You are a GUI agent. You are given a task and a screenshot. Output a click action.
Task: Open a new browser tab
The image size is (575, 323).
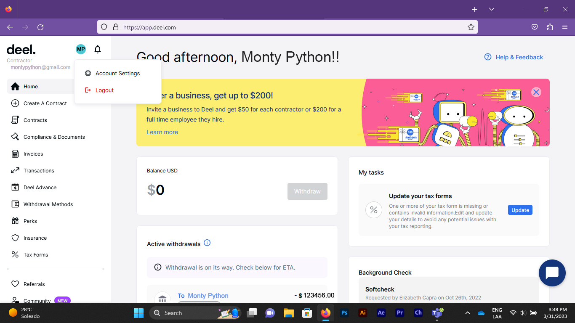[x=474, y=9]
